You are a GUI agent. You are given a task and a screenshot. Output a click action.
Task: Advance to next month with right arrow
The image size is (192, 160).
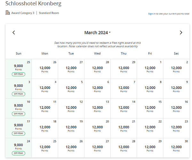181,33
